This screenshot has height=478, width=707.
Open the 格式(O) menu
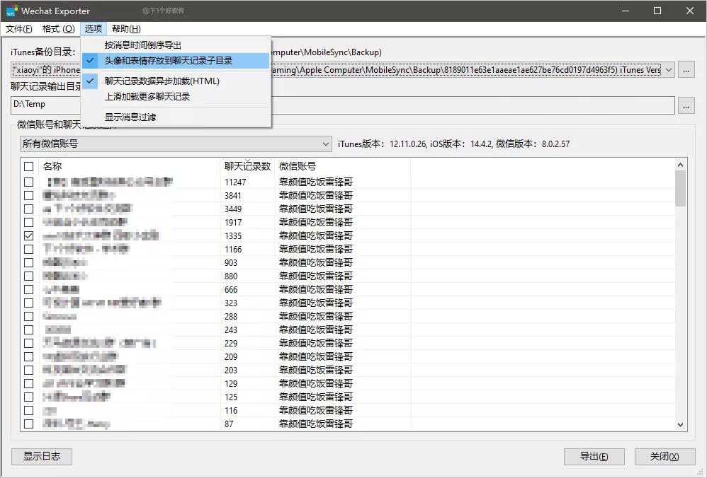pos(60,28)
